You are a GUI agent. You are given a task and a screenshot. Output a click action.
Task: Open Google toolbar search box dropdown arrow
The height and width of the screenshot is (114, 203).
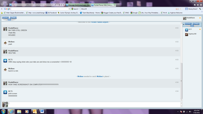pyautogui.click(x=69, y=9)
